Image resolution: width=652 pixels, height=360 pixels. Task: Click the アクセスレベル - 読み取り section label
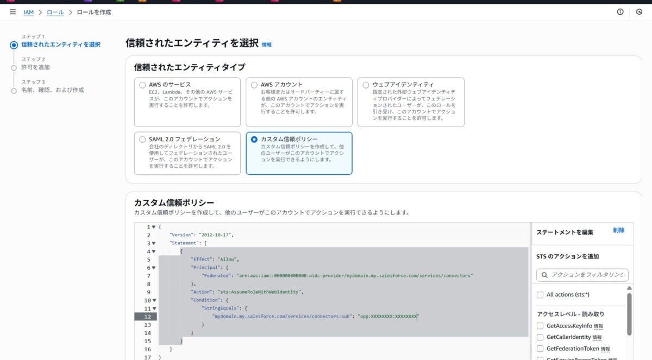tap(570, 314)
